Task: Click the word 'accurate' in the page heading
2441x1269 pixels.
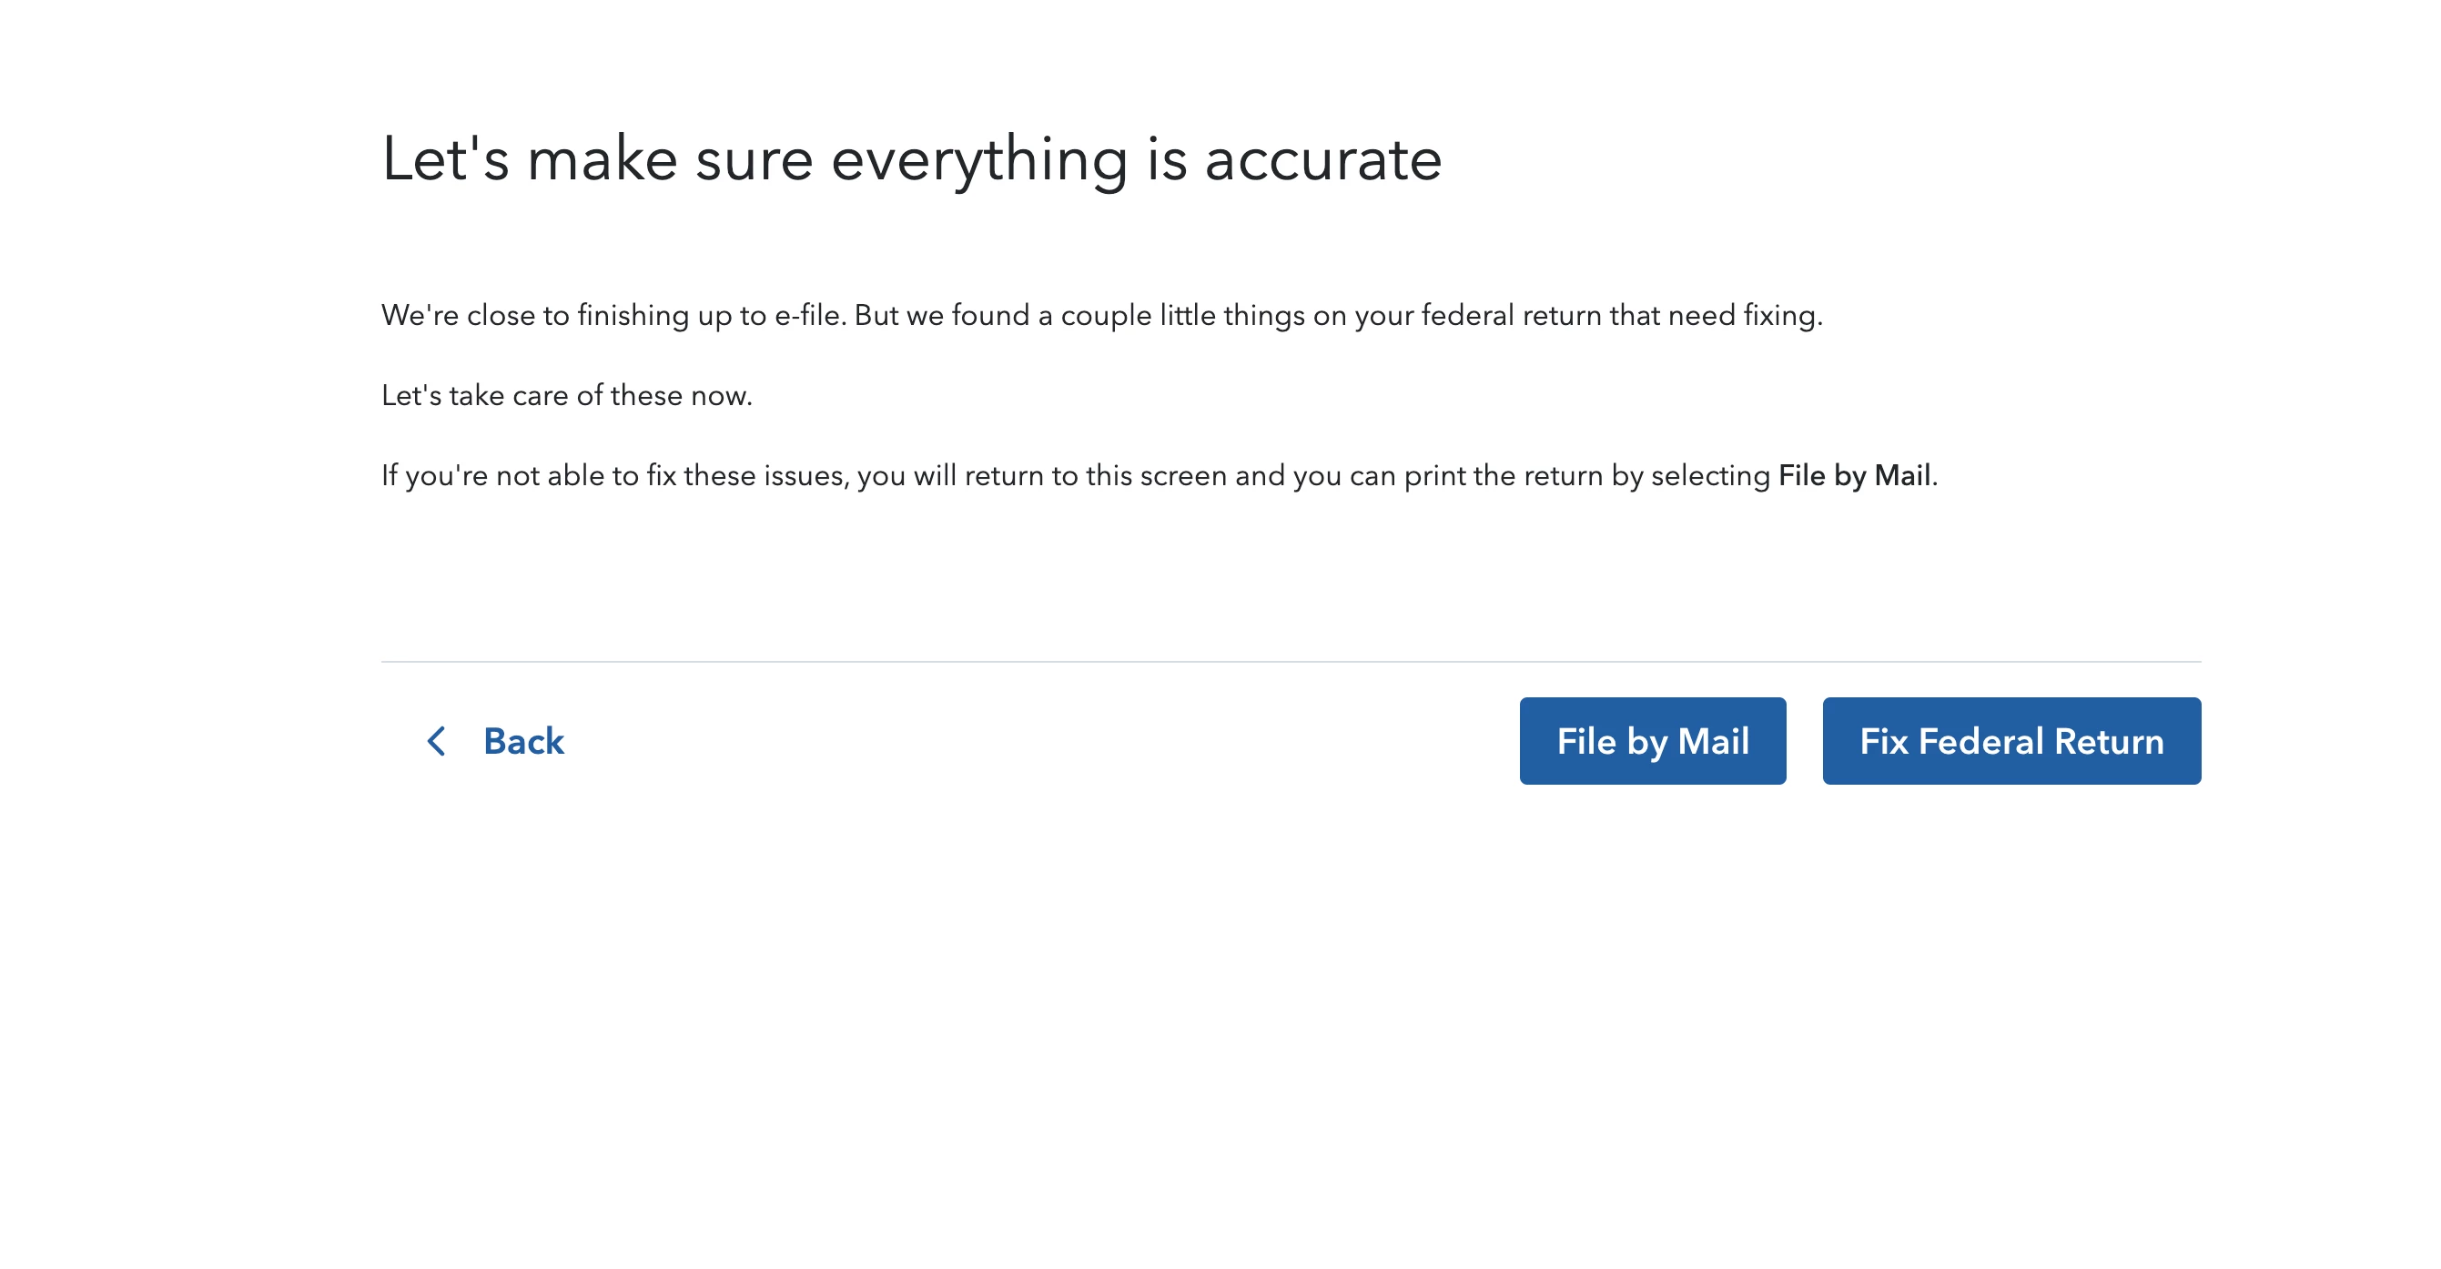Action: tap(1322, 159)
